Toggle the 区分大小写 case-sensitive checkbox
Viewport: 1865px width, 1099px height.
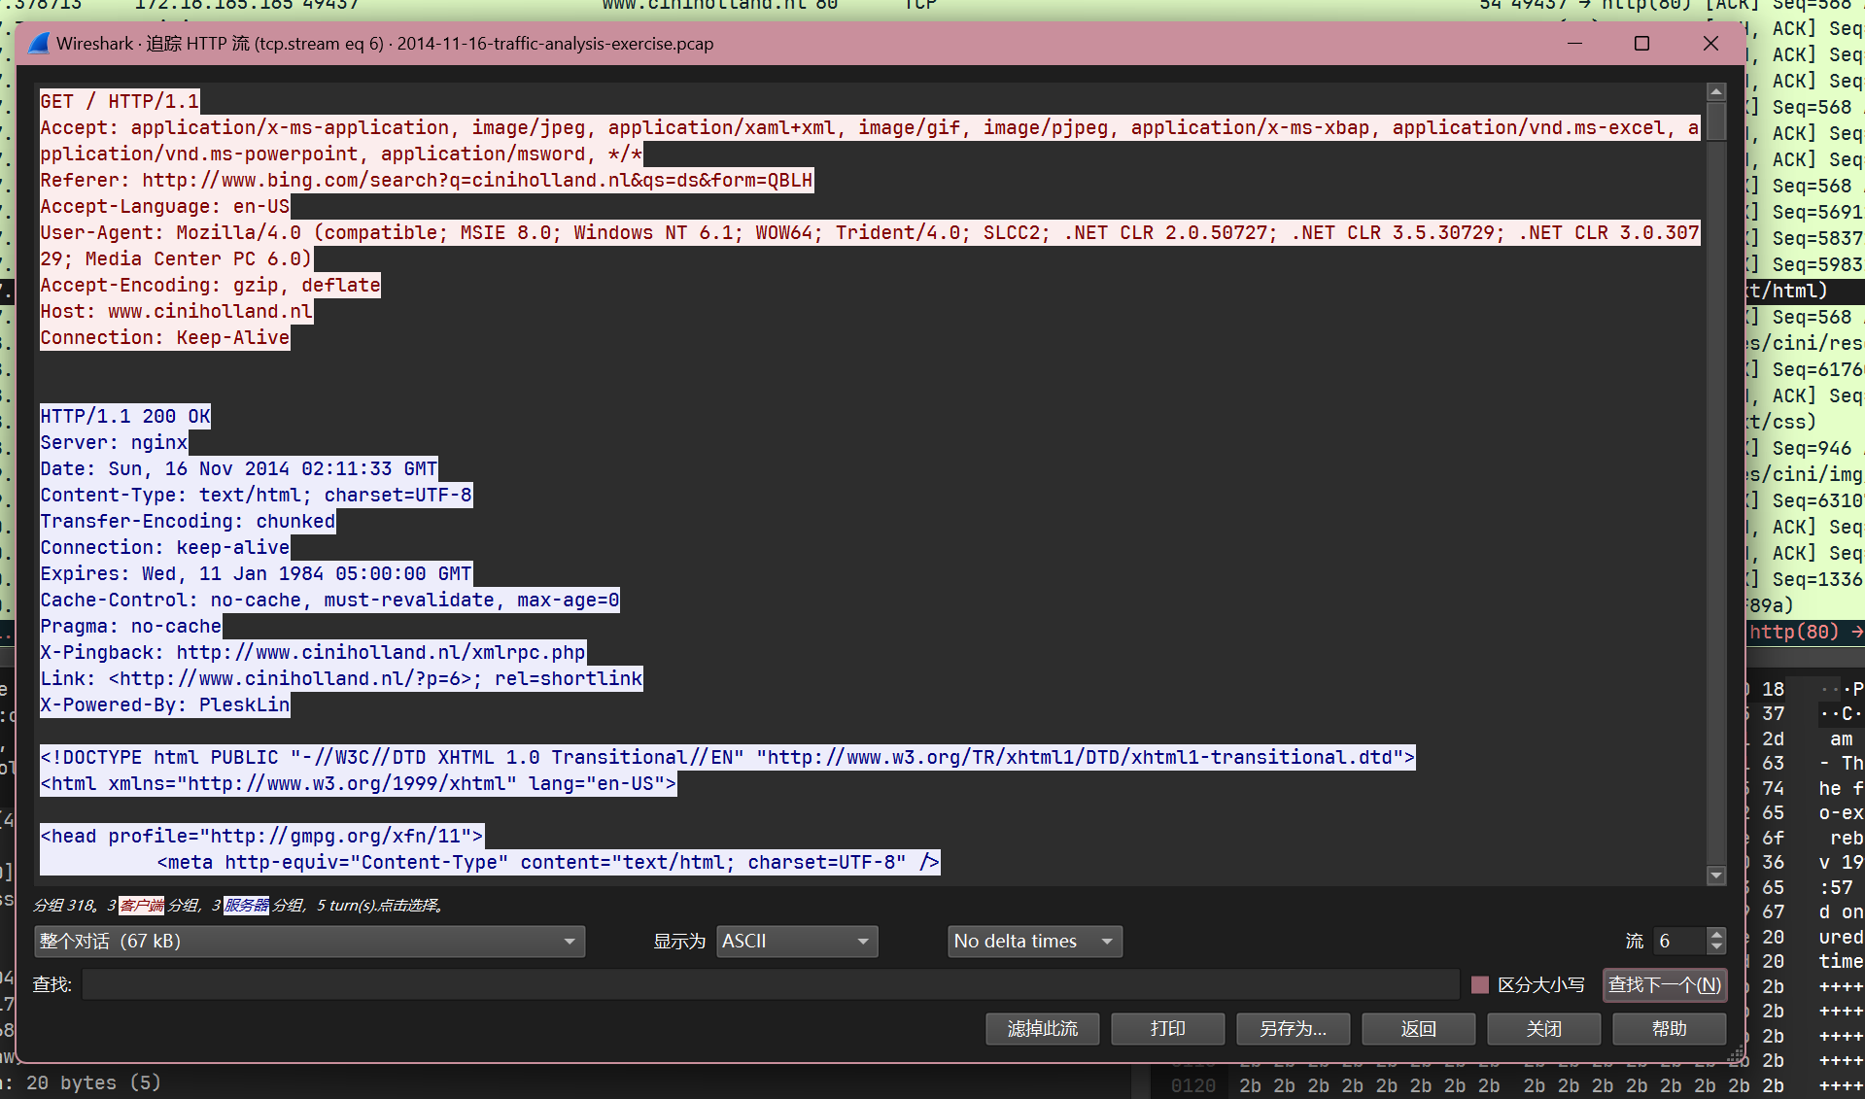tap(1480, 985)
